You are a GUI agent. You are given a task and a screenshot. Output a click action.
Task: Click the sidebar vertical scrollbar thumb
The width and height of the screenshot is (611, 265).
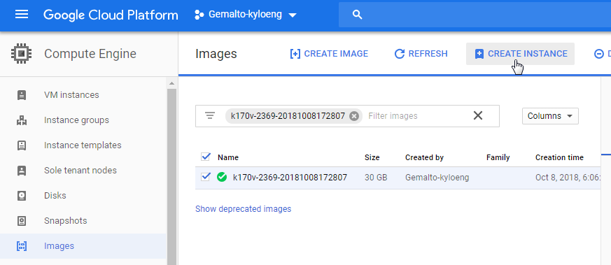click(171, 176)
